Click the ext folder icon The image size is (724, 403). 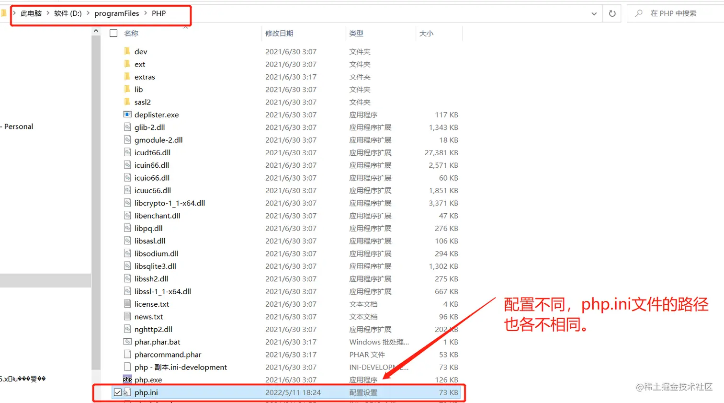[x=127, y=64]
